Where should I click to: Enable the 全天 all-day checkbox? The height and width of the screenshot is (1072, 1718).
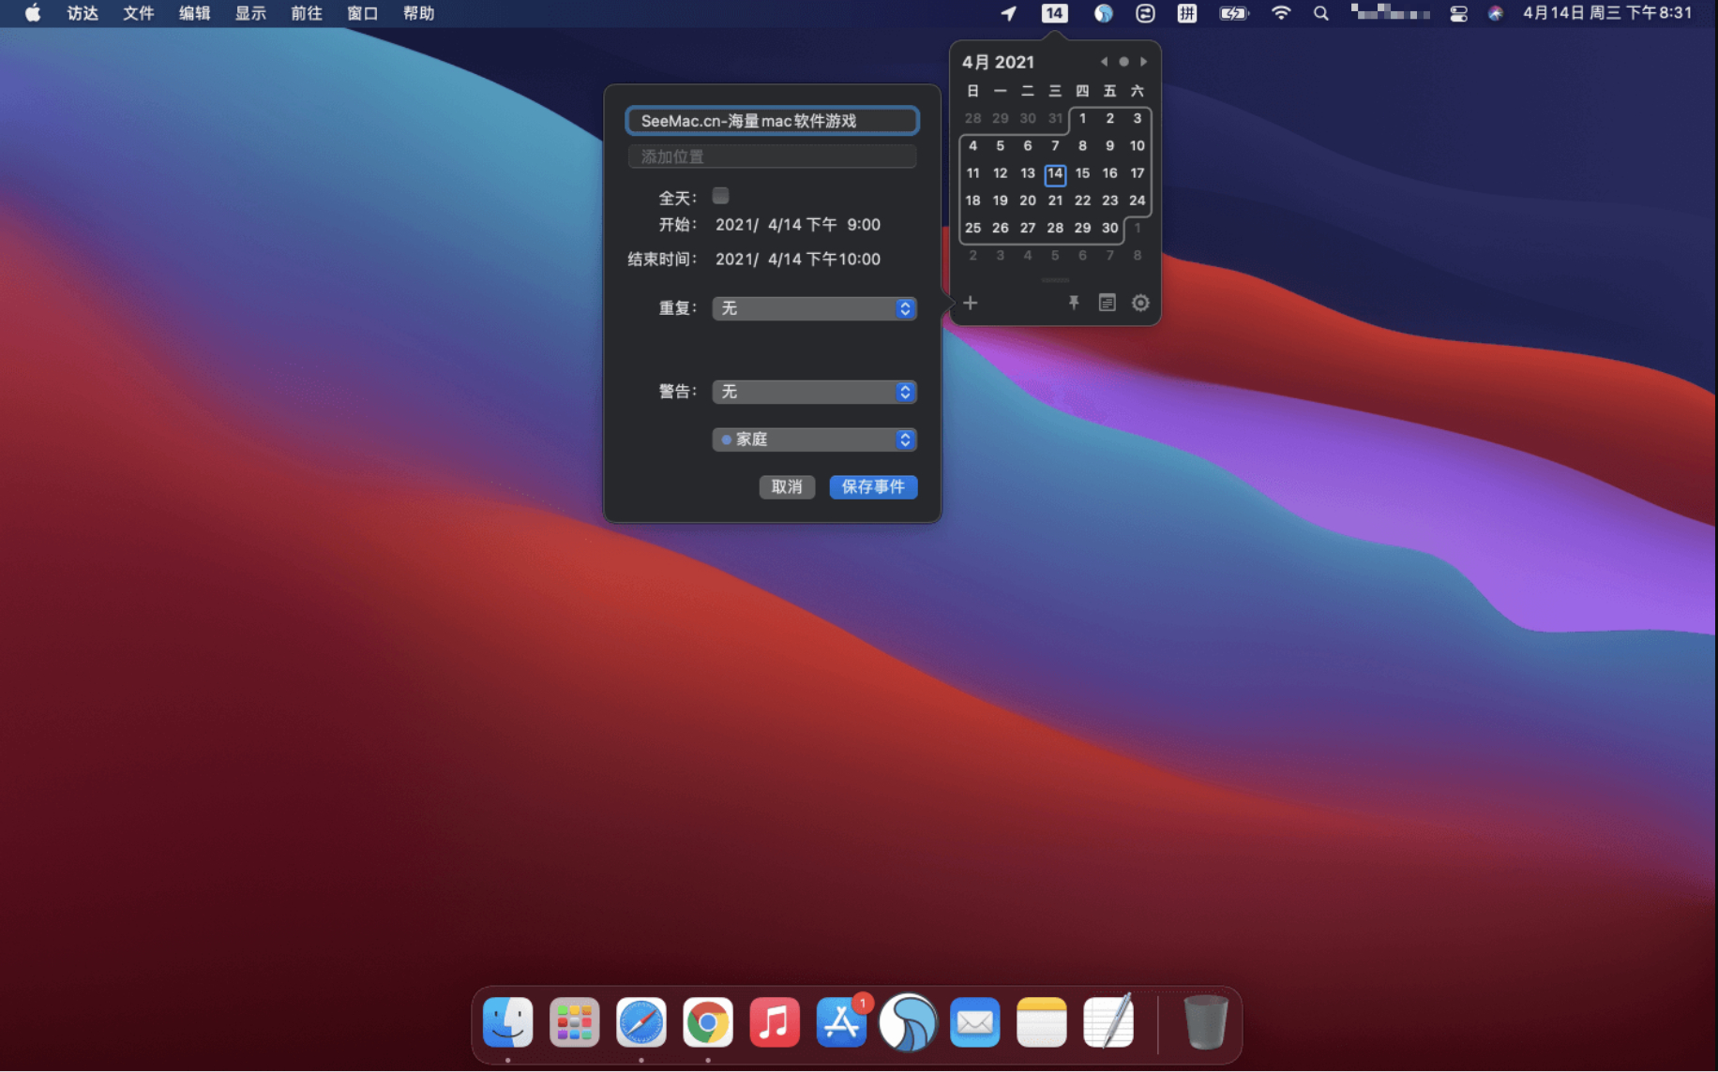click(x=720, y=196)
